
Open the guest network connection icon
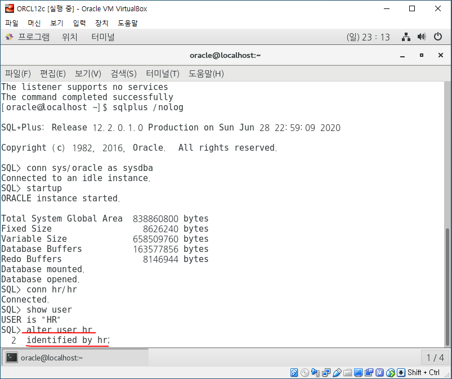pos(406,37)
